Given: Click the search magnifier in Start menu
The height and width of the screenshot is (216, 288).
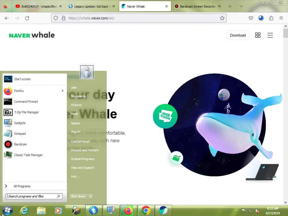Looking at the screenshot, I should pyautogui.click(x=58, y=196).
